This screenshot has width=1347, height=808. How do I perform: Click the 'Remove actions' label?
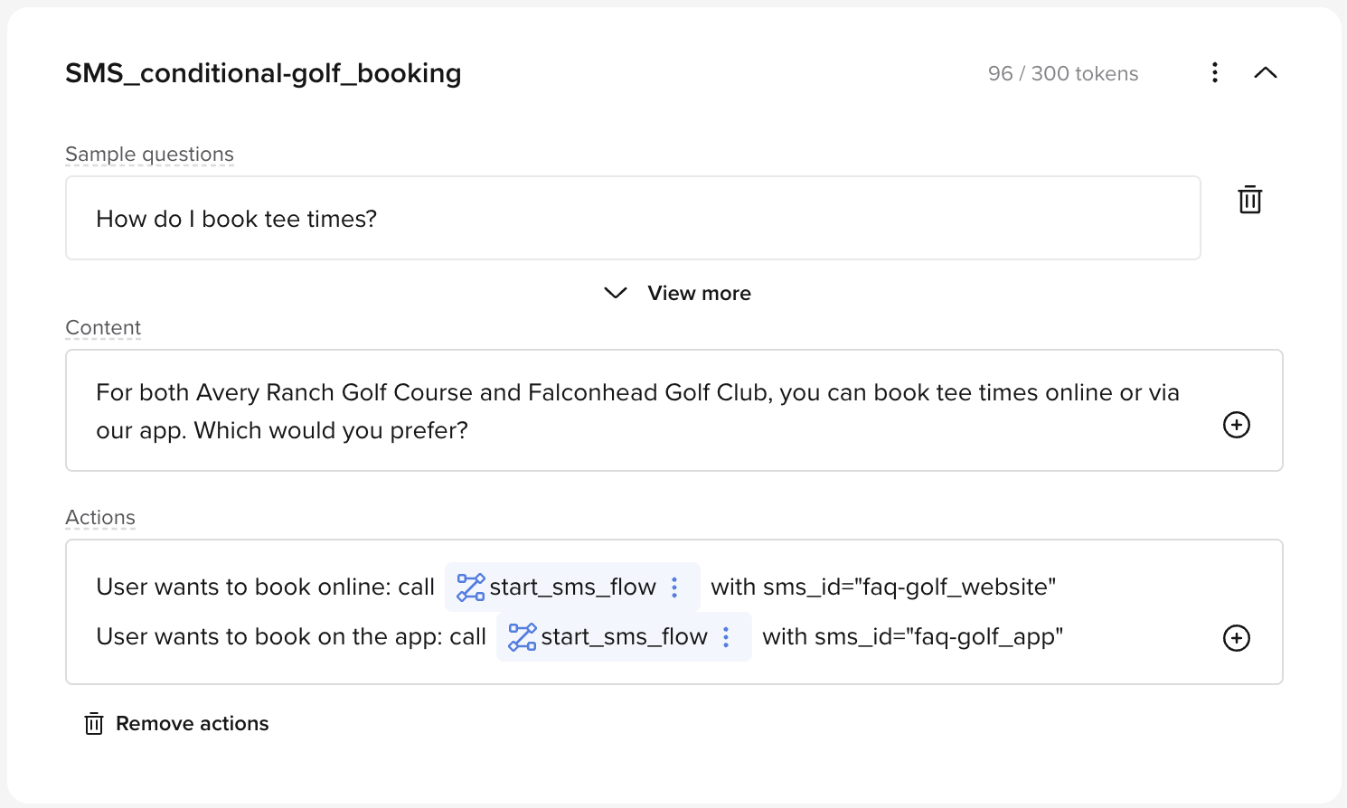pyautogui.click(x=193, y=724)
